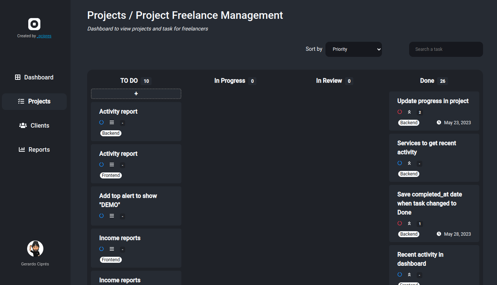
Task: Focus the Search a task field
Action: coord(446,49)
